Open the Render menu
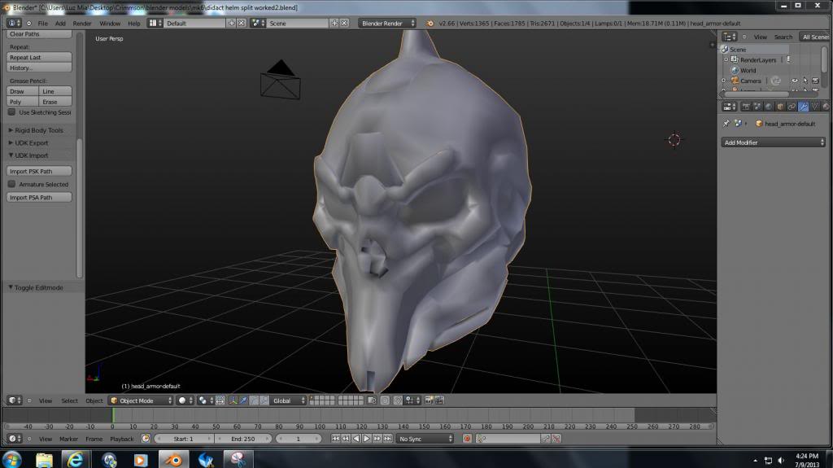The width and height of the screenshot is (833, 468). click(82, 23)
